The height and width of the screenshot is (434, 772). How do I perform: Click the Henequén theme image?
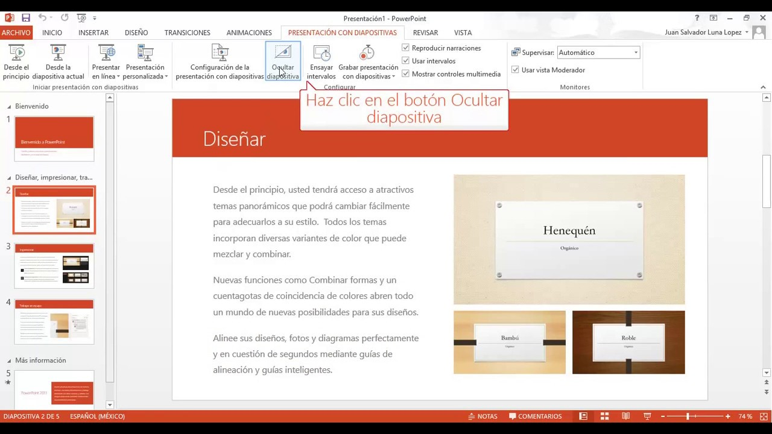[569, 239]
